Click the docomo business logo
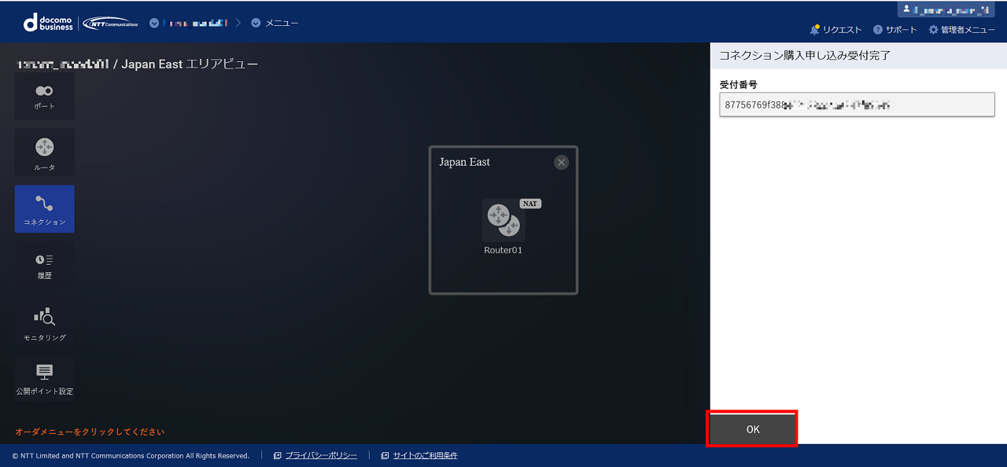Viewport: 1007px width, 467px height. pyautogui.click(x=49, y=23)
